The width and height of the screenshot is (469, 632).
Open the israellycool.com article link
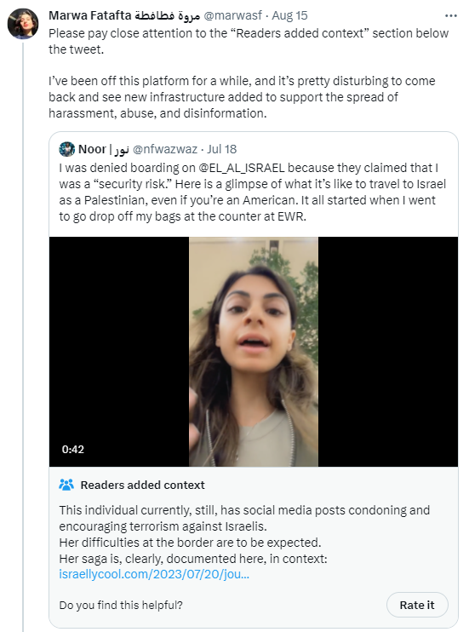tap(154, 574)
